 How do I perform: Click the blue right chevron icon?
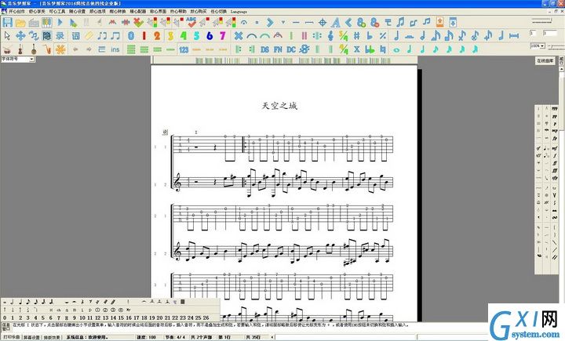pyautogui.click(x=270, y=23)
